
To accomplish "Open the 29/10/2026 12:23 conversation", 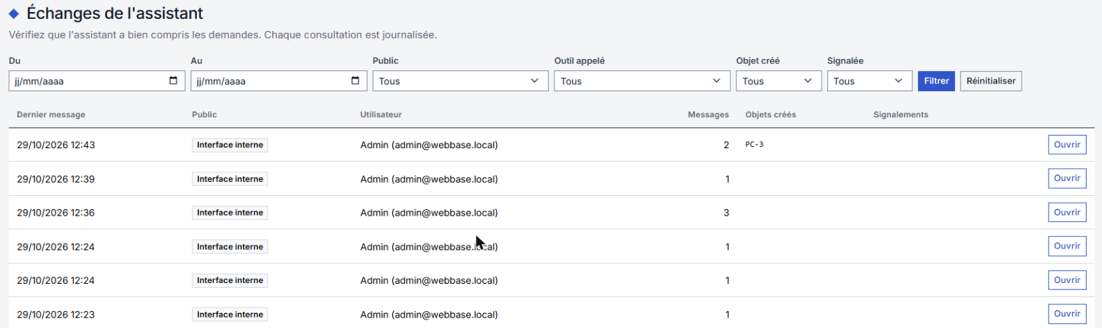I will point(1067,314).
